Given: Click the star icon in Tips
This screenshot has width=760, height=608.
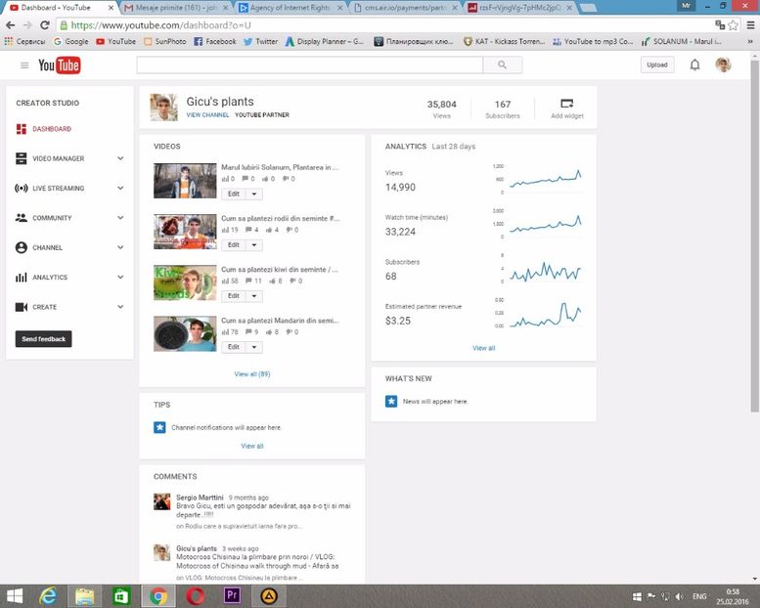Looking at the screenshot, I should 159,427.
